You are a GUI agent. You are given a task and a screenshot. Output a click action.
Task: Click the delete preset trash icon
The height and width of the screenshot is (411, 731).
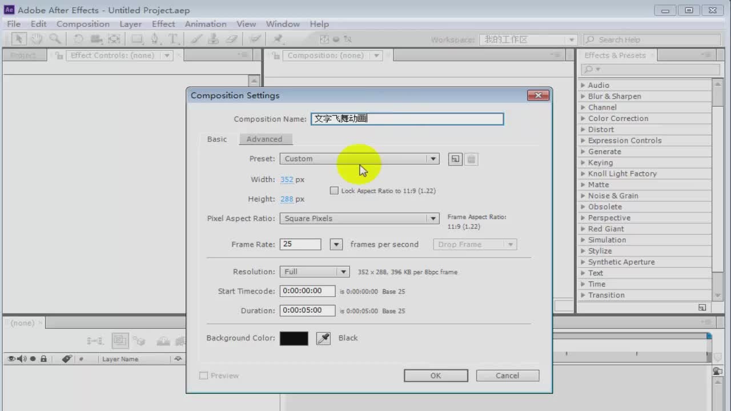471,159
